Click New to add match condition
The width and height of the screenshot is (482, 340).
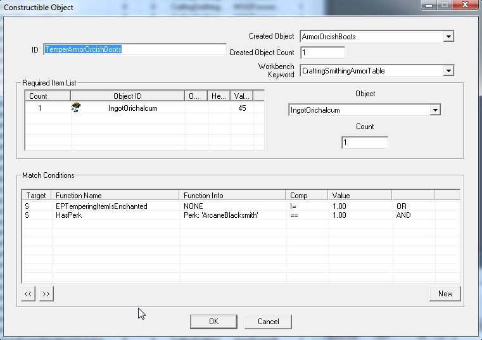point(445,294)
